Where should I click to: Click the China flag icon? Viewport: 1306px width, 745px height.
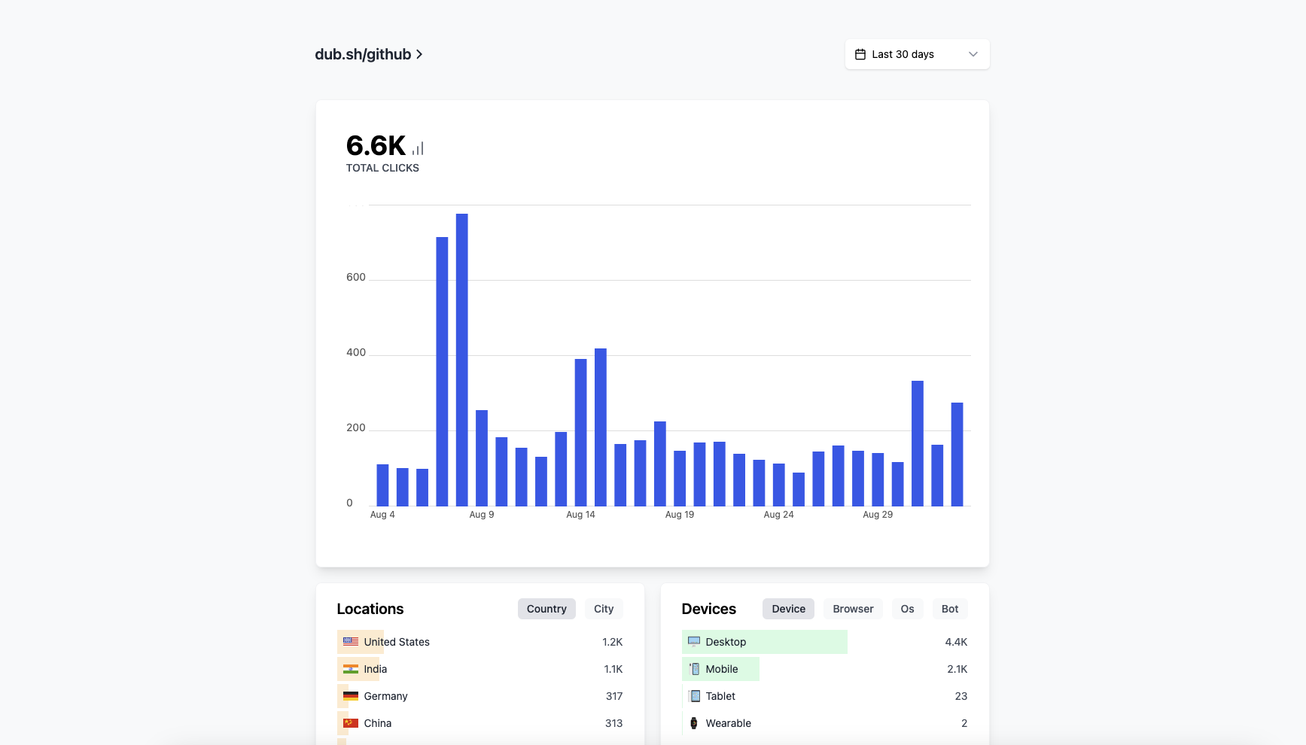tap(351, 723)
